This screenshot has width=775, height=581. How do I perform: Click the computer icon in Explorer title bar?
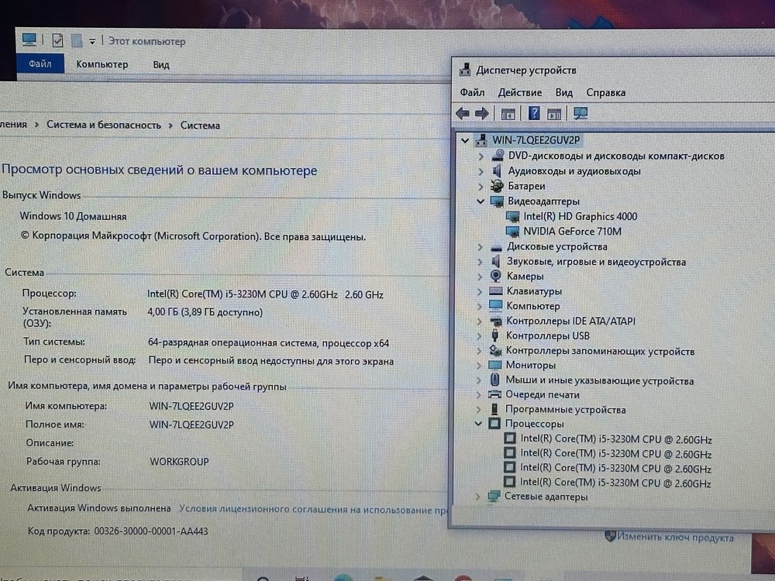tap(29, 40)
